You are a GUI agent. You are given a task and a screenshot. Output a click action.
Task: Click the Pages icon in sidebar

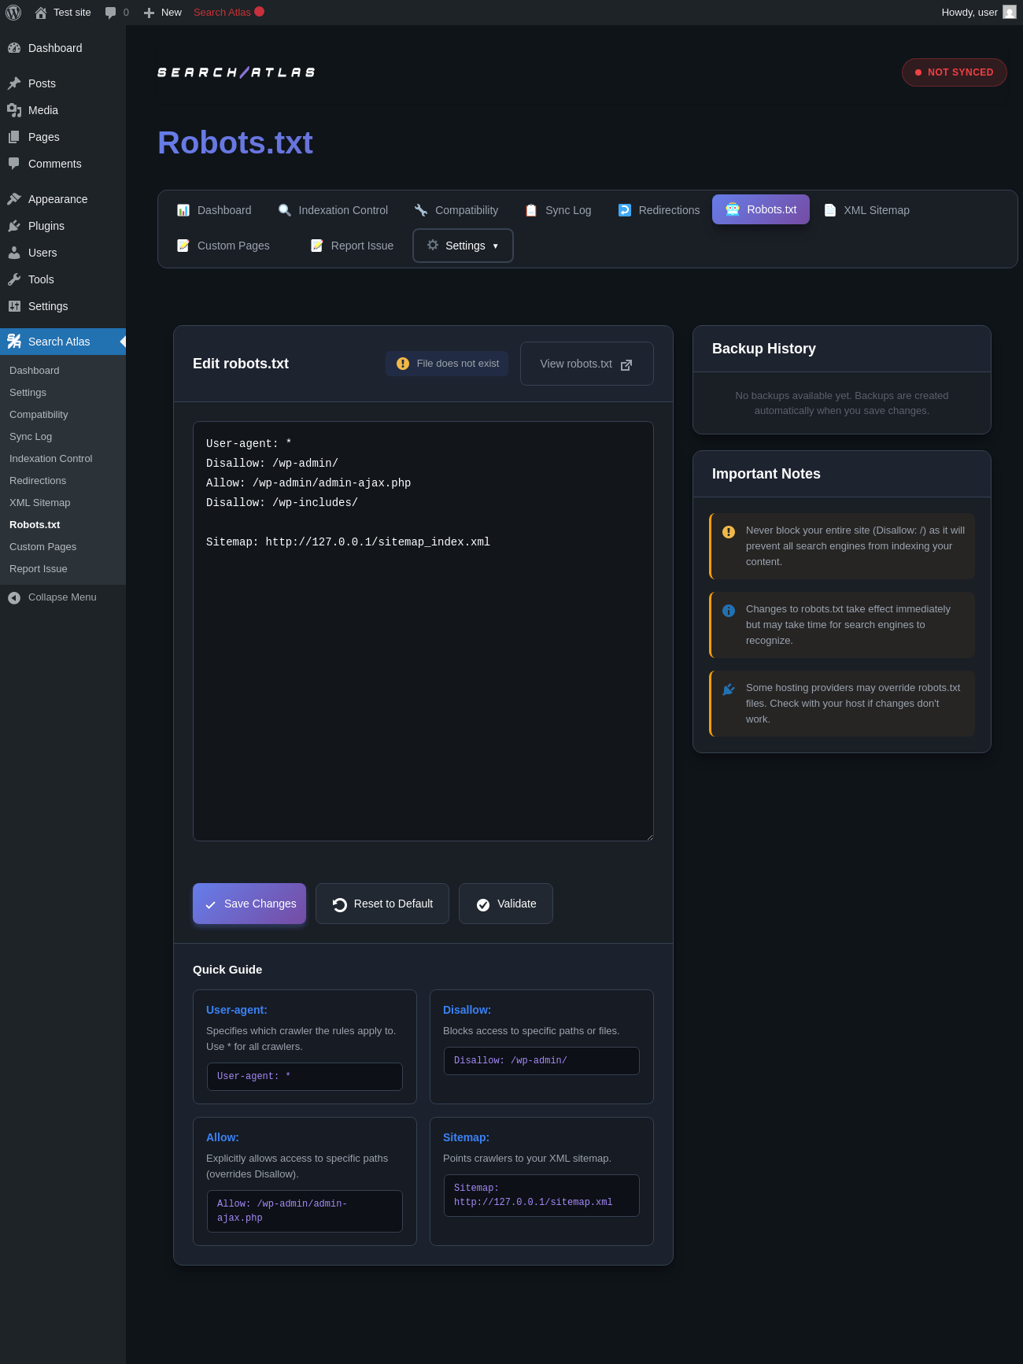click(14, 137)
